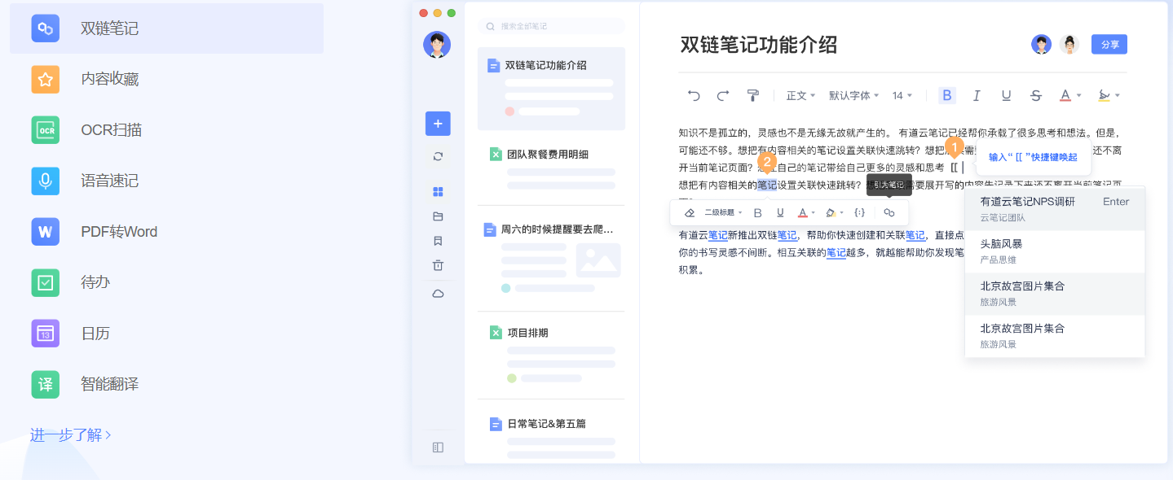
Task: Toggle the sidebar collapse icon at bottom
Action: 438,447
